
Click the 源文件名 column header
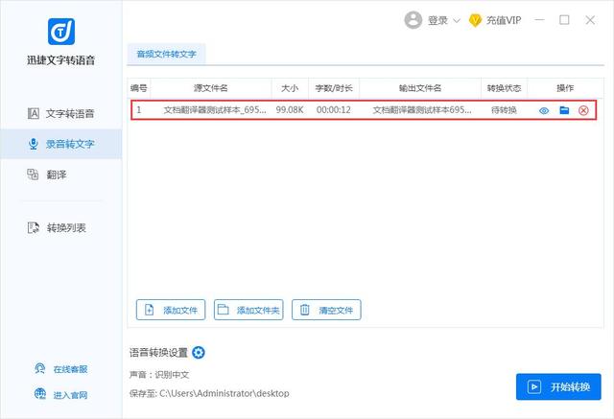pyautogui.click(x=211, y=88)
